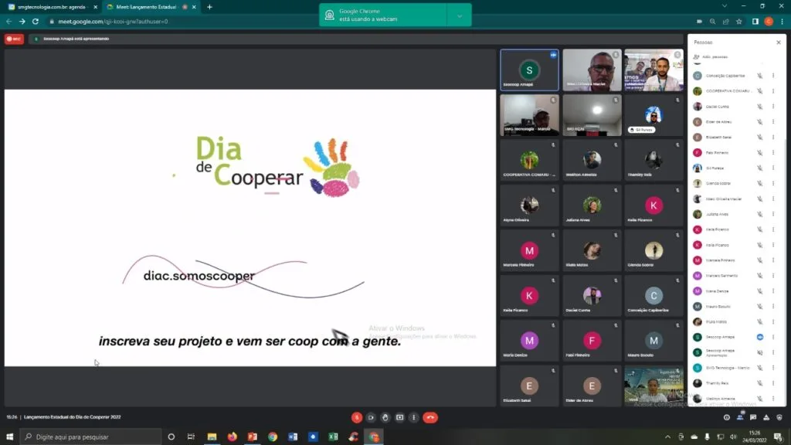
Task: Share this page icon in address bar
Action: pos(725,22)
